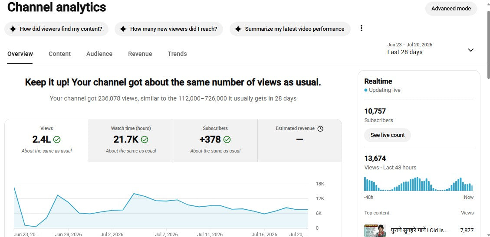Click the '236,078 views' summary sentence
Screen dimensions: 490x237
173,98
